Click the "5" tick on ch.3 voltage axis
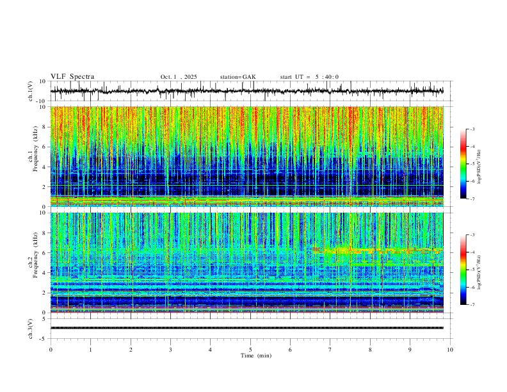Screen dimensions: 507x392 click(x=45, y=319)
